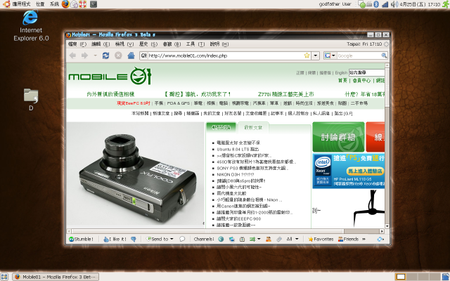450x281 pixels.
Task: Open the 說明 (H) menu
Action: tap(219, 44)
